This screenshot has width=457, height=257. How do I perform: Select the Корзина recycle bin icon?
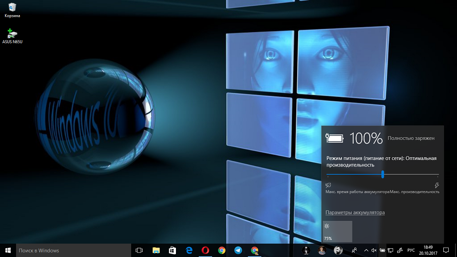click(12, 10)
